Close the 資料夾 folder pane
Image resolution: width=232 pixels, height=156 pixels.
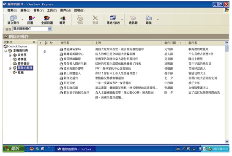(34, 42)
